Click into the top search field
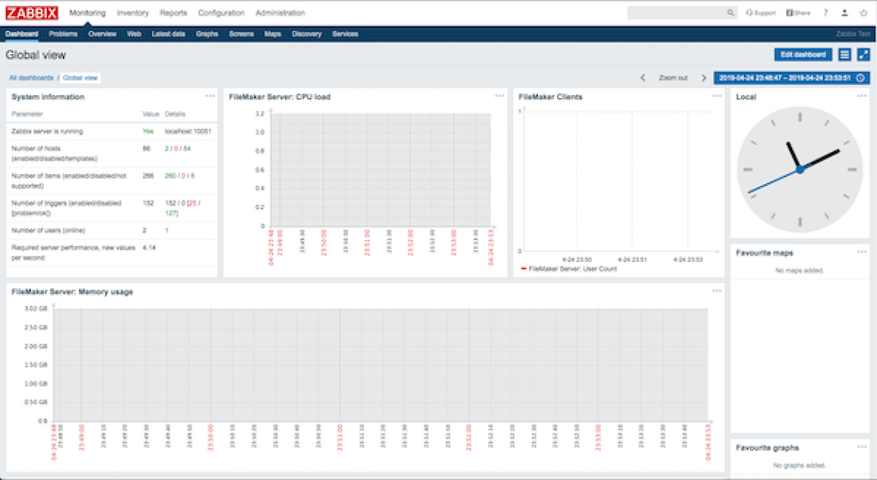Viewport: 877px width, 480px height. click(677, 13)
